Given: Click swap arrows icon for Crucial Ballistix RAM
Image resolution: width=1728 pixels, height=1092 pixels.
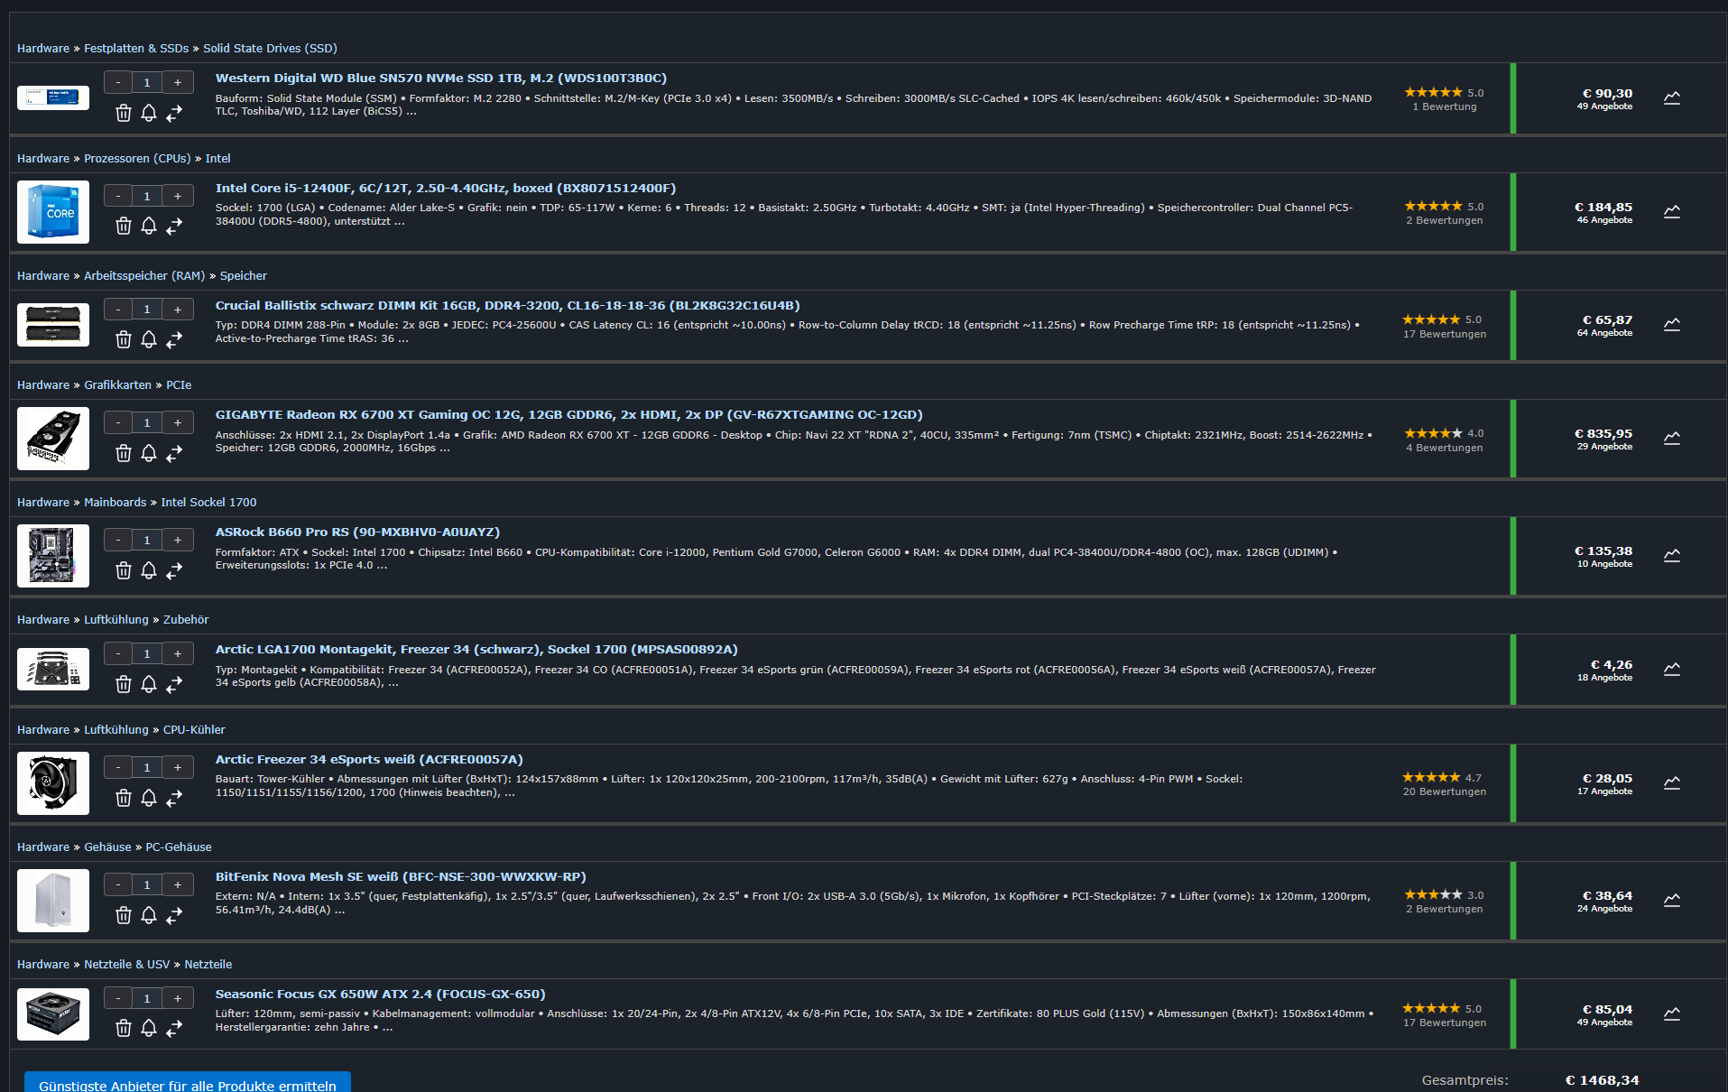Looking at the screenshot, I should [x=174, y=339].
